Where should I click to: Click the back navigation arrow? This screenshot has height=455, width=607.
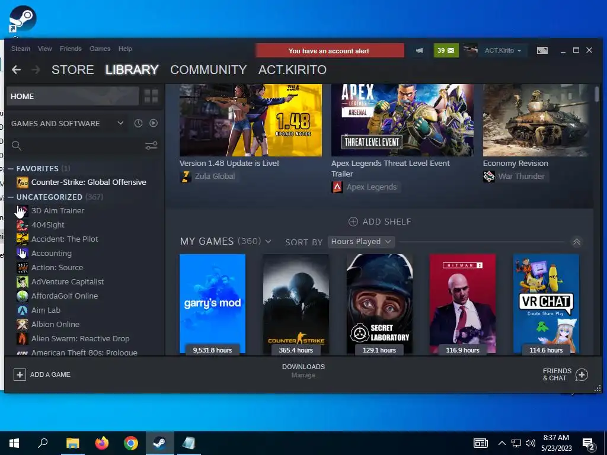pos(16,70)
